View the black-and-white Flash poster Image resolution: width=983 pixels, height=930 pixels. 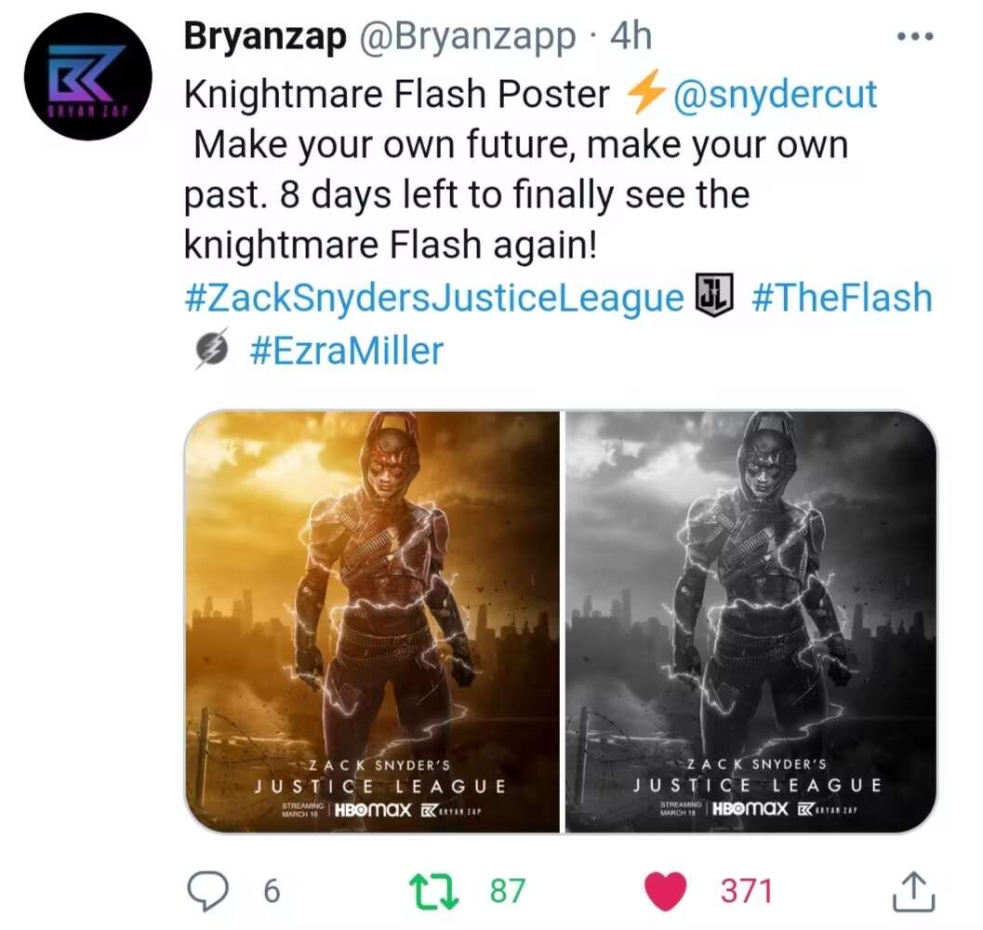pyautogui.click(x=751, y=621)
